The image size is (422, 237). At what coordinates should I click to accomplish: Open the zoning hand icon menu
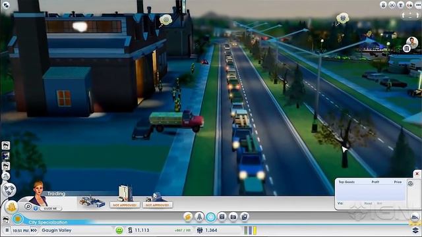11,207
